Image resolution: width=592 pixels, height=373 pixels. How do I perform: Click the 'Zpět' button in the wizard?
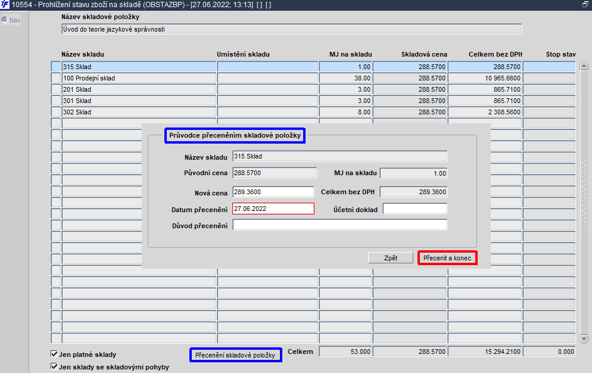[x=391, y=258]
